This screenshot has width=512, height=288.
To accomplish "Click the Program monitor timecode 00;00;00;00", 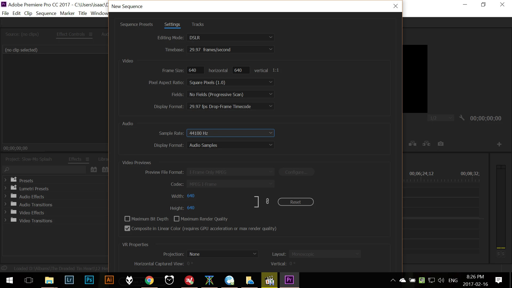I will tap(486, 118).
